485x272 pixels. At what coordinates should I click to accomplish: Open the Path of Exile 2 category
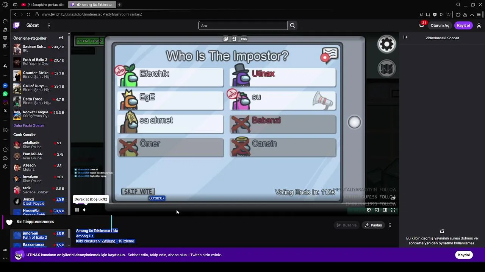coord(39,62)
